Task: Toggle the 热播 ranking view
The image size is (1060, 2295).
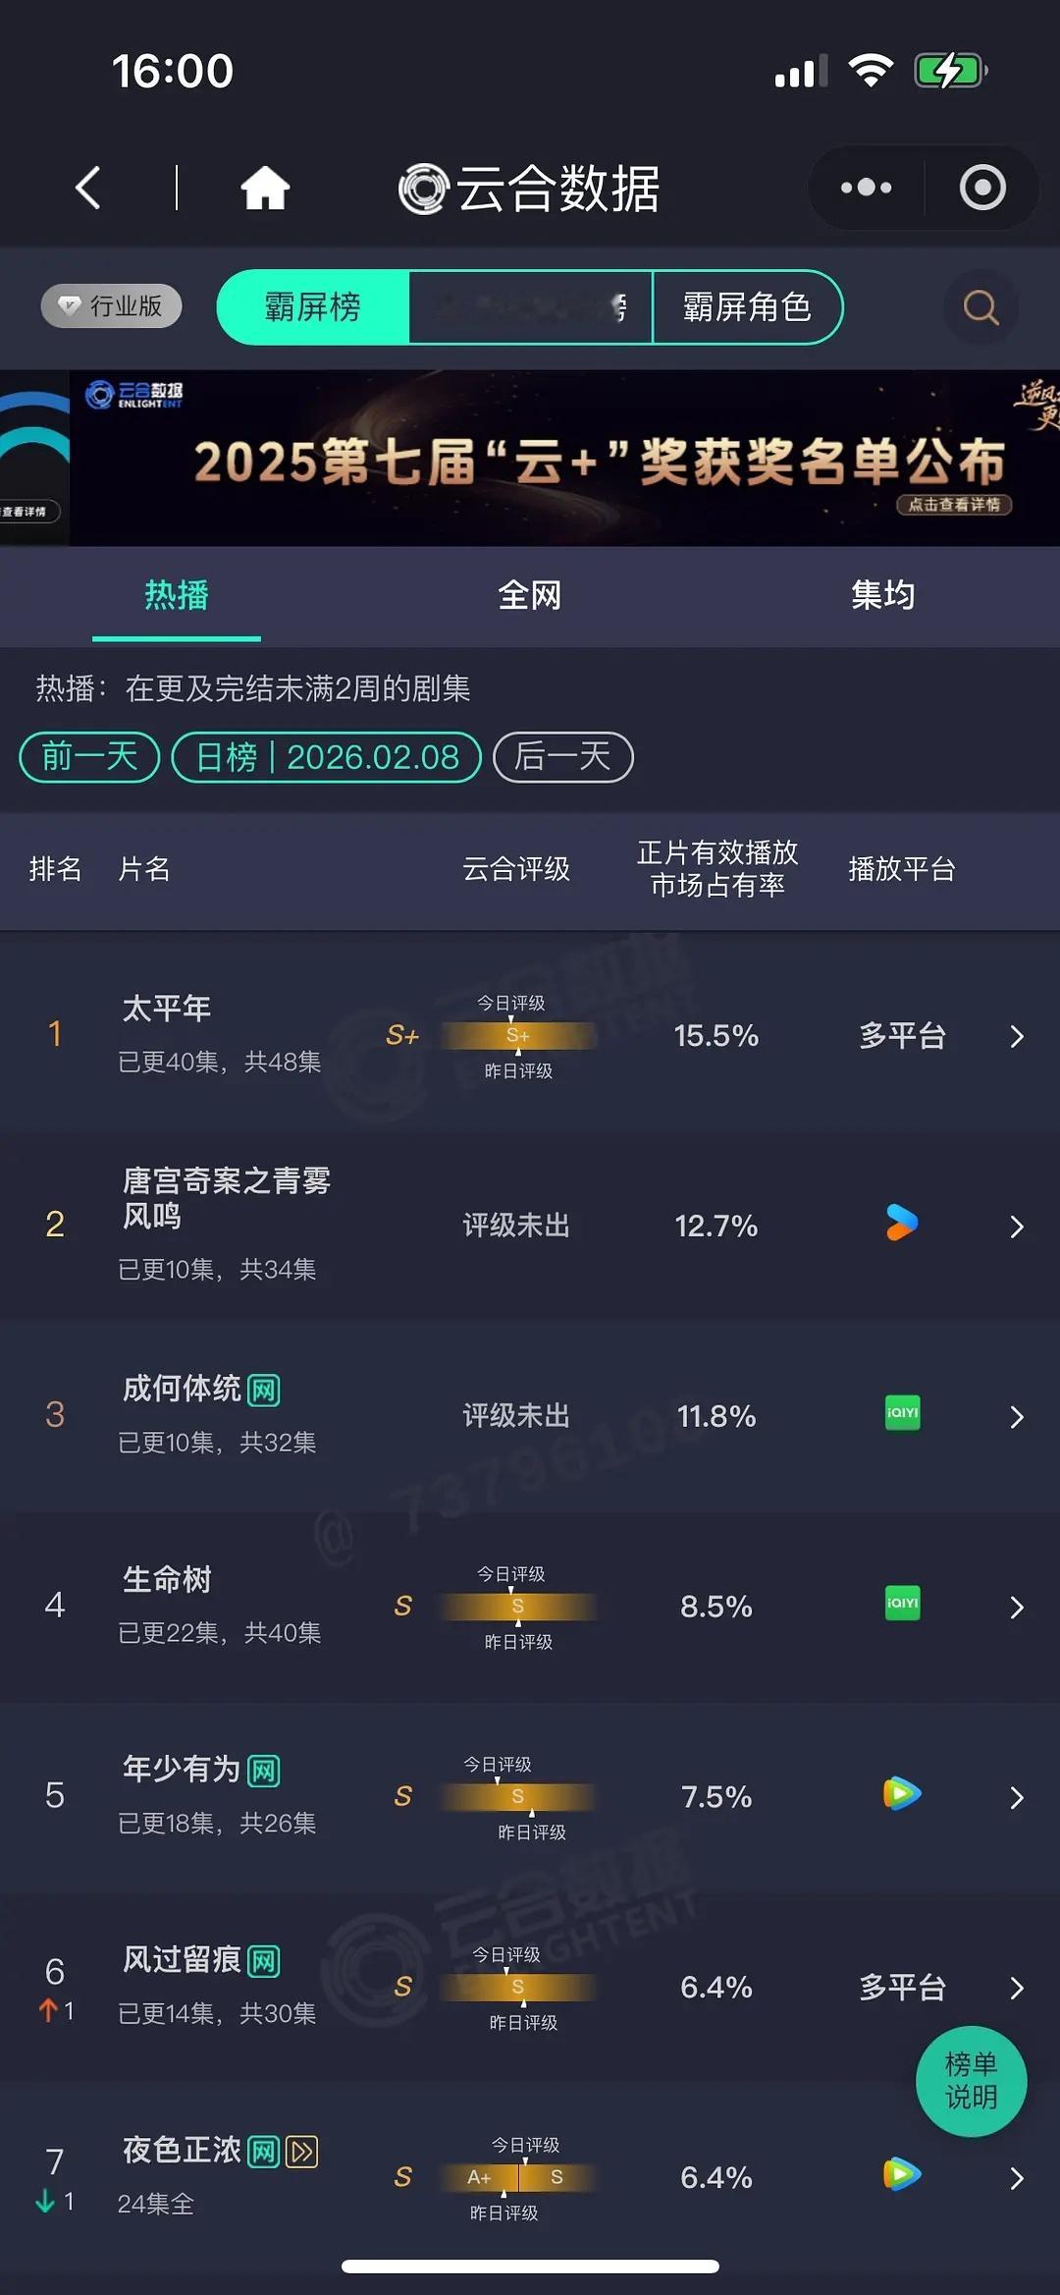Action: pos(175,595)
